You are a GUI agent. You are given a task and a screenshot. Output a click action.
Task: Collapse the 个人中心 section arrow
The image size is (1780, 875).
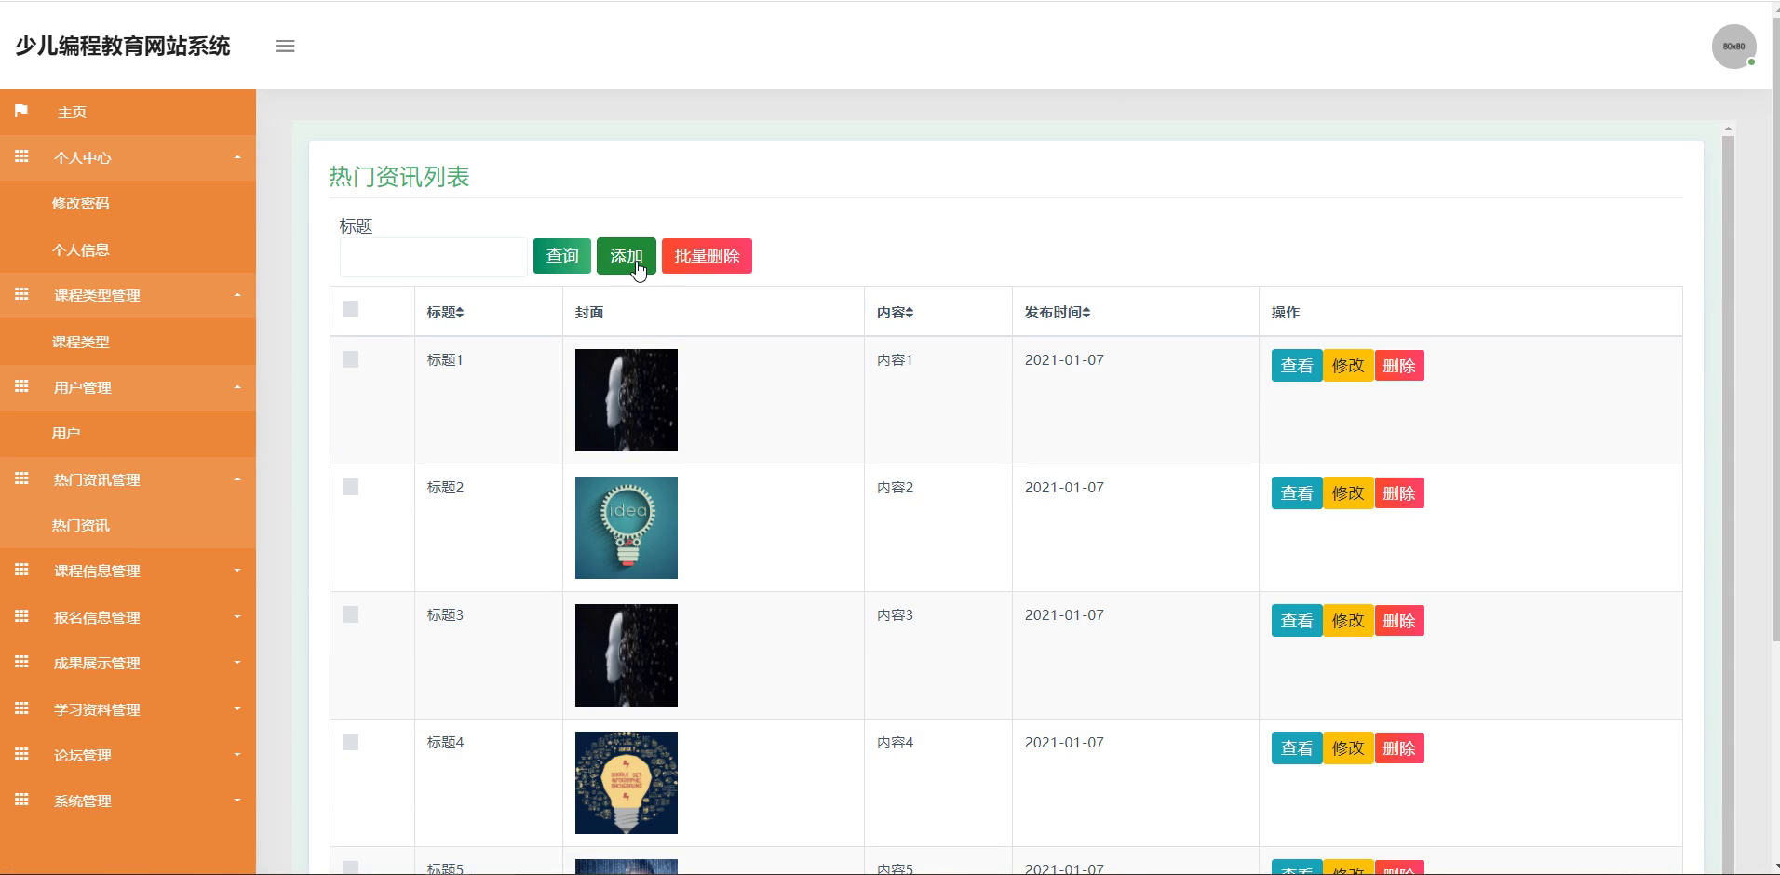pyautogui.click(x=237, y=157)
